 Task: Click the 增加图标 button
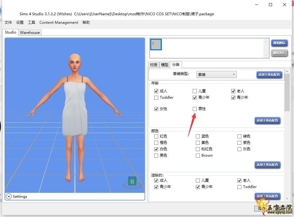(279, 43)
